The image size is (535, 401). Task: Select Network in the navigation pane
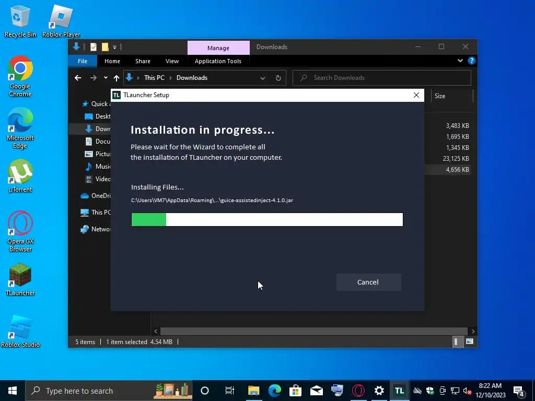95,229
